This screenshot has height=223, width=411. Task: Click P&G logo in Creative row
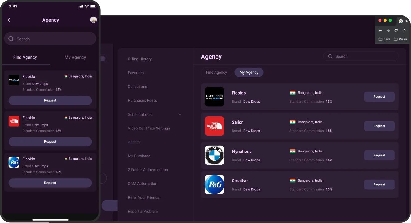click(214, 184)
